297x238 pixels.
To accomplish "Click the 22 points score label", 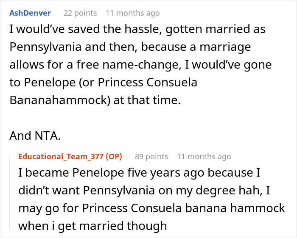I will pos(80,13).
